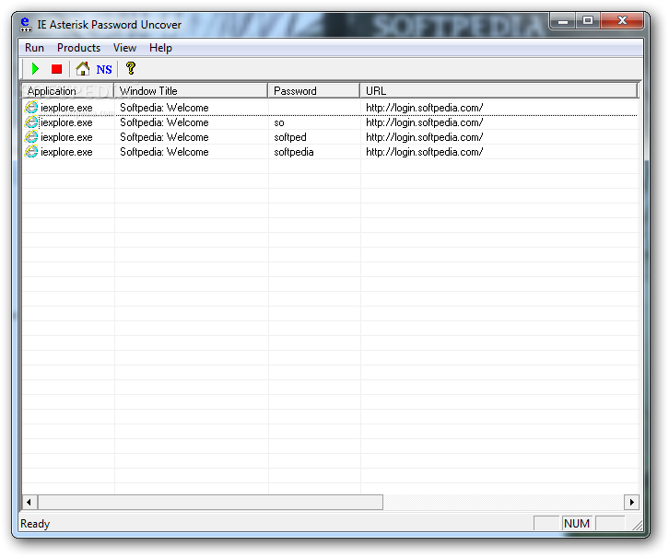Click the application icon in title bar
Viewport: 669px width, 557px height.
coord(26,25)
